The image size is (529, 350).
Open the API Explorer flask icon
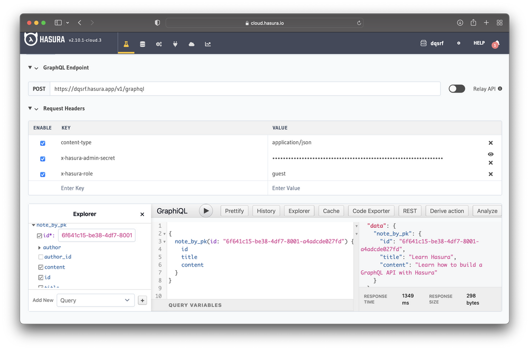(126, 44)
